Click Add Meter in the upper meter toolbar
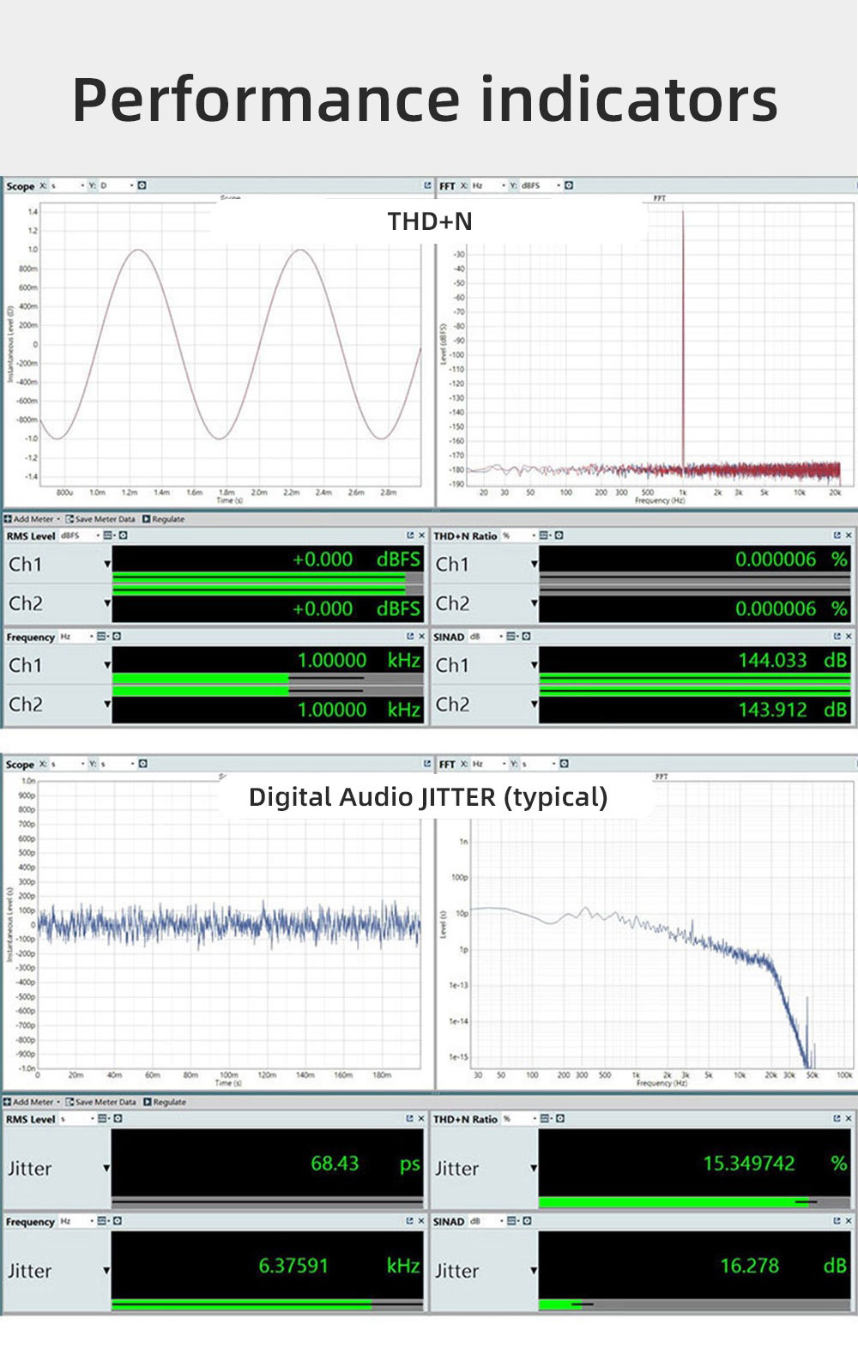 [31, 519]
